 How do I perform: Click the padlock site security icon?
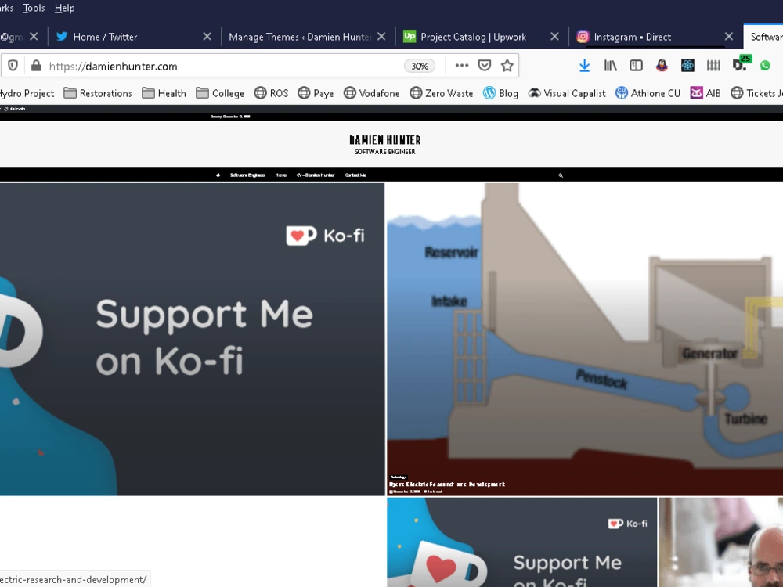[x=36, y=66]
